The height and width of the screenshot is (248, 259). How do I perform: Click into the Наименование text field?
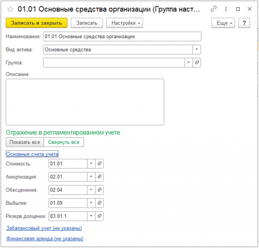(122, 36)
